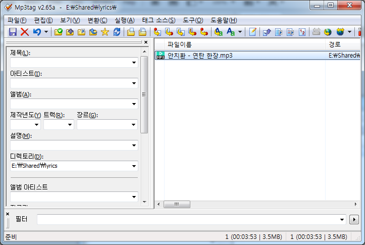Click the arrow button right of filter box
Screen dimensions: 365x245
tap(354, 219)
